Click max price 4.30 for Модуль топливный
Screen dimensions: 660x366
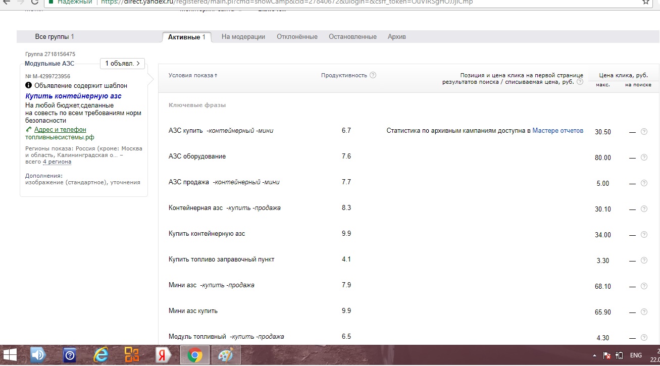tap(603, 338)
